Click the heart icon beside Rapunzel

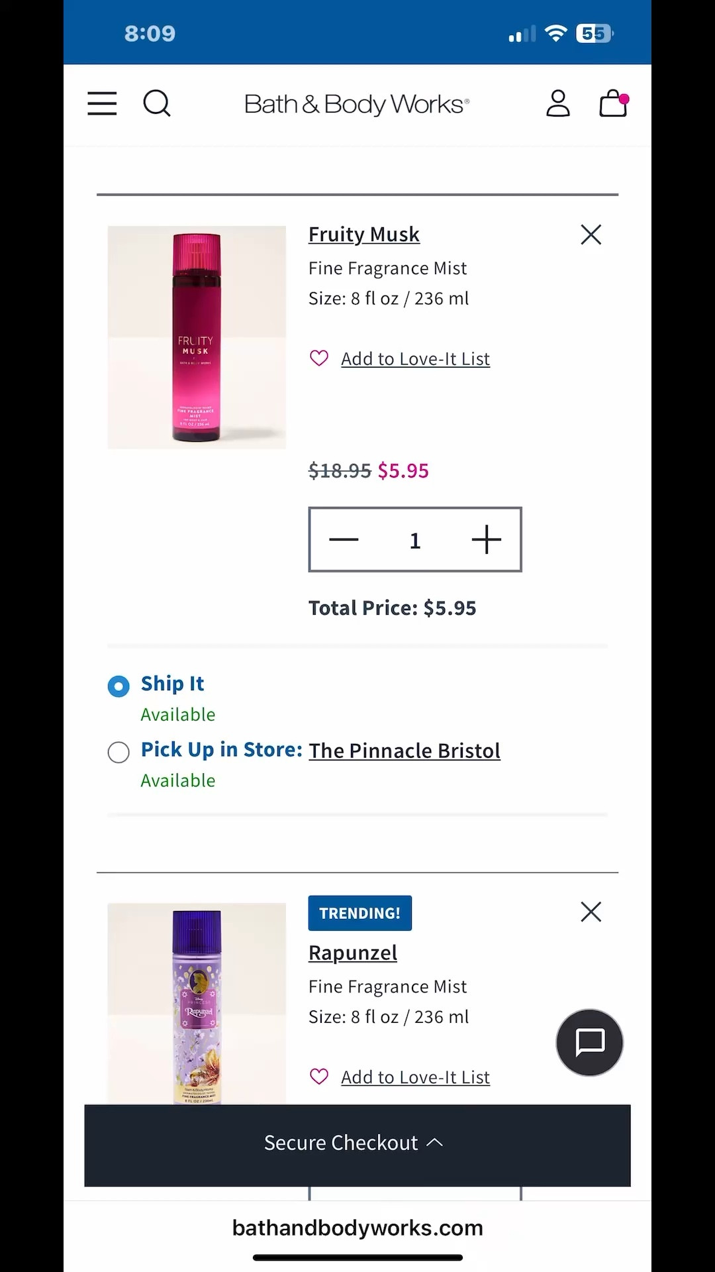[319, 1076]
